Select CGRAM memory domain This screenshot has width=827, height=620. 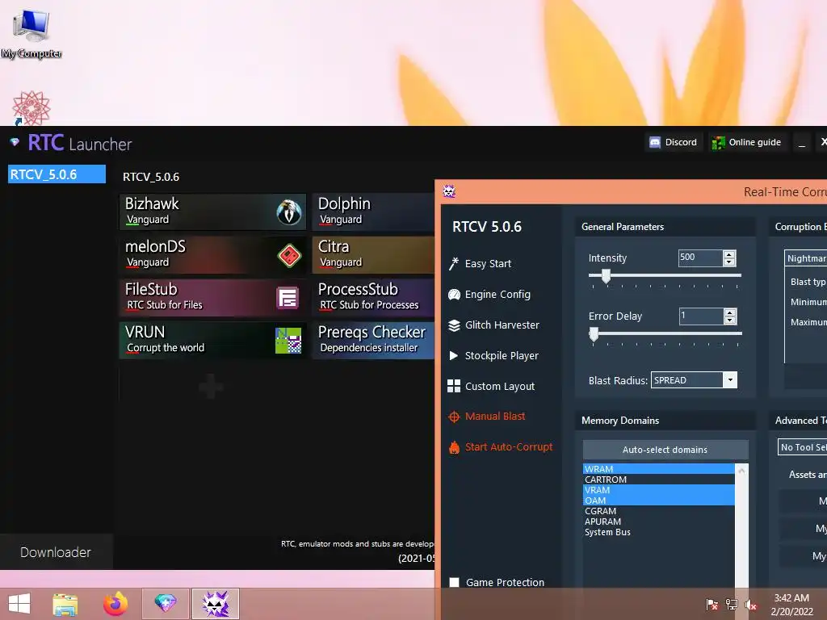[x=658, y=511]
